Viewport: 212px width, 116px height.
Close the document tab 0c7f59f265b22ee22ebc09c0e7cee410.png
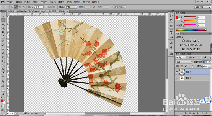(68, 11)
